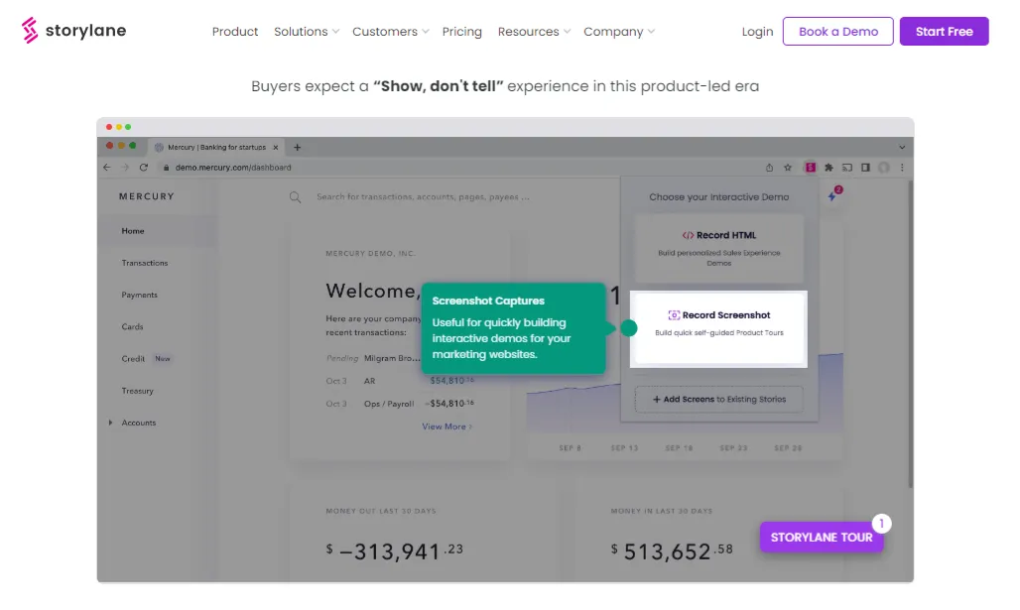
Task: Open the extensions puzzle icon
Action: click(x=829, y=168)
